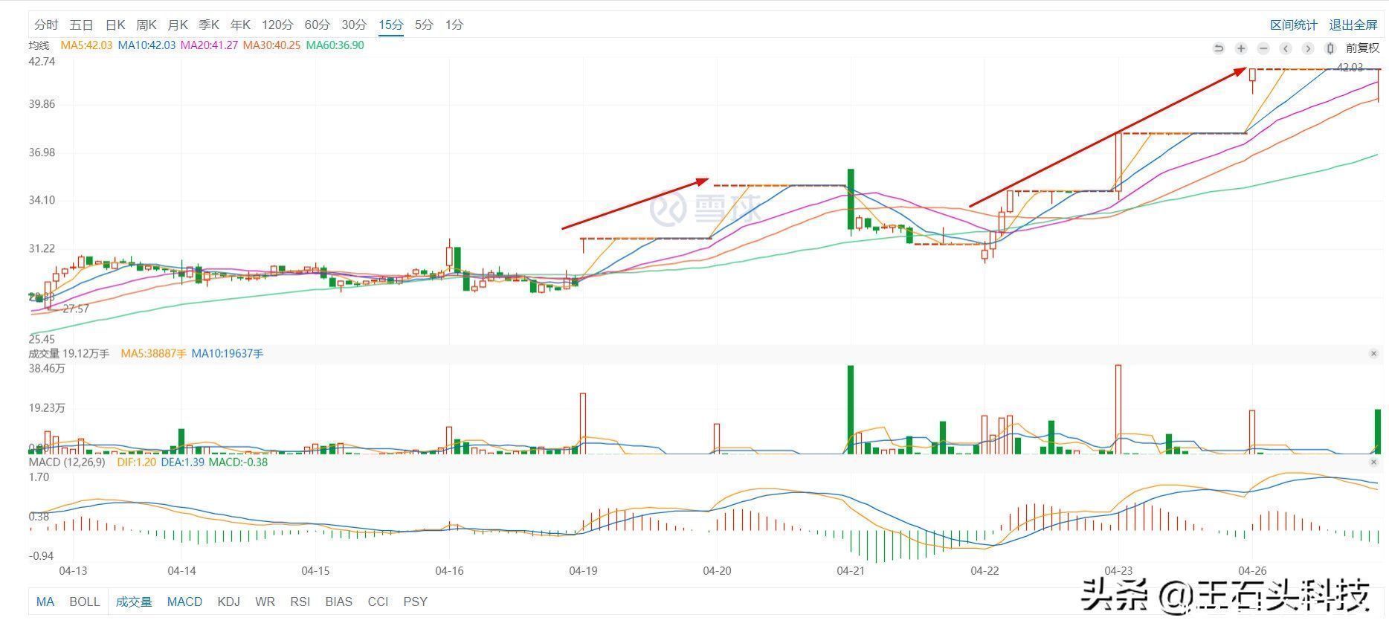This screenshot has height=632, width=1389.
Task: Enable the KDJ indicator
Action: (228, 602)
